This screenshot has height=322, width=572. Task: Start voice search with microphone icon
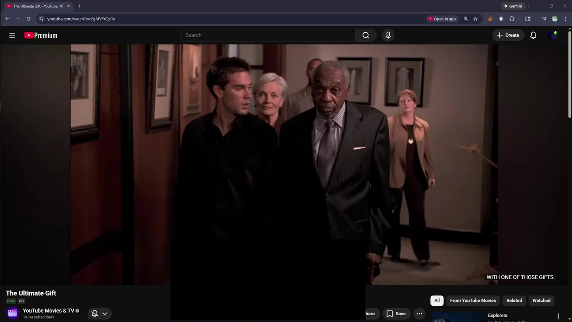(388, 35)
